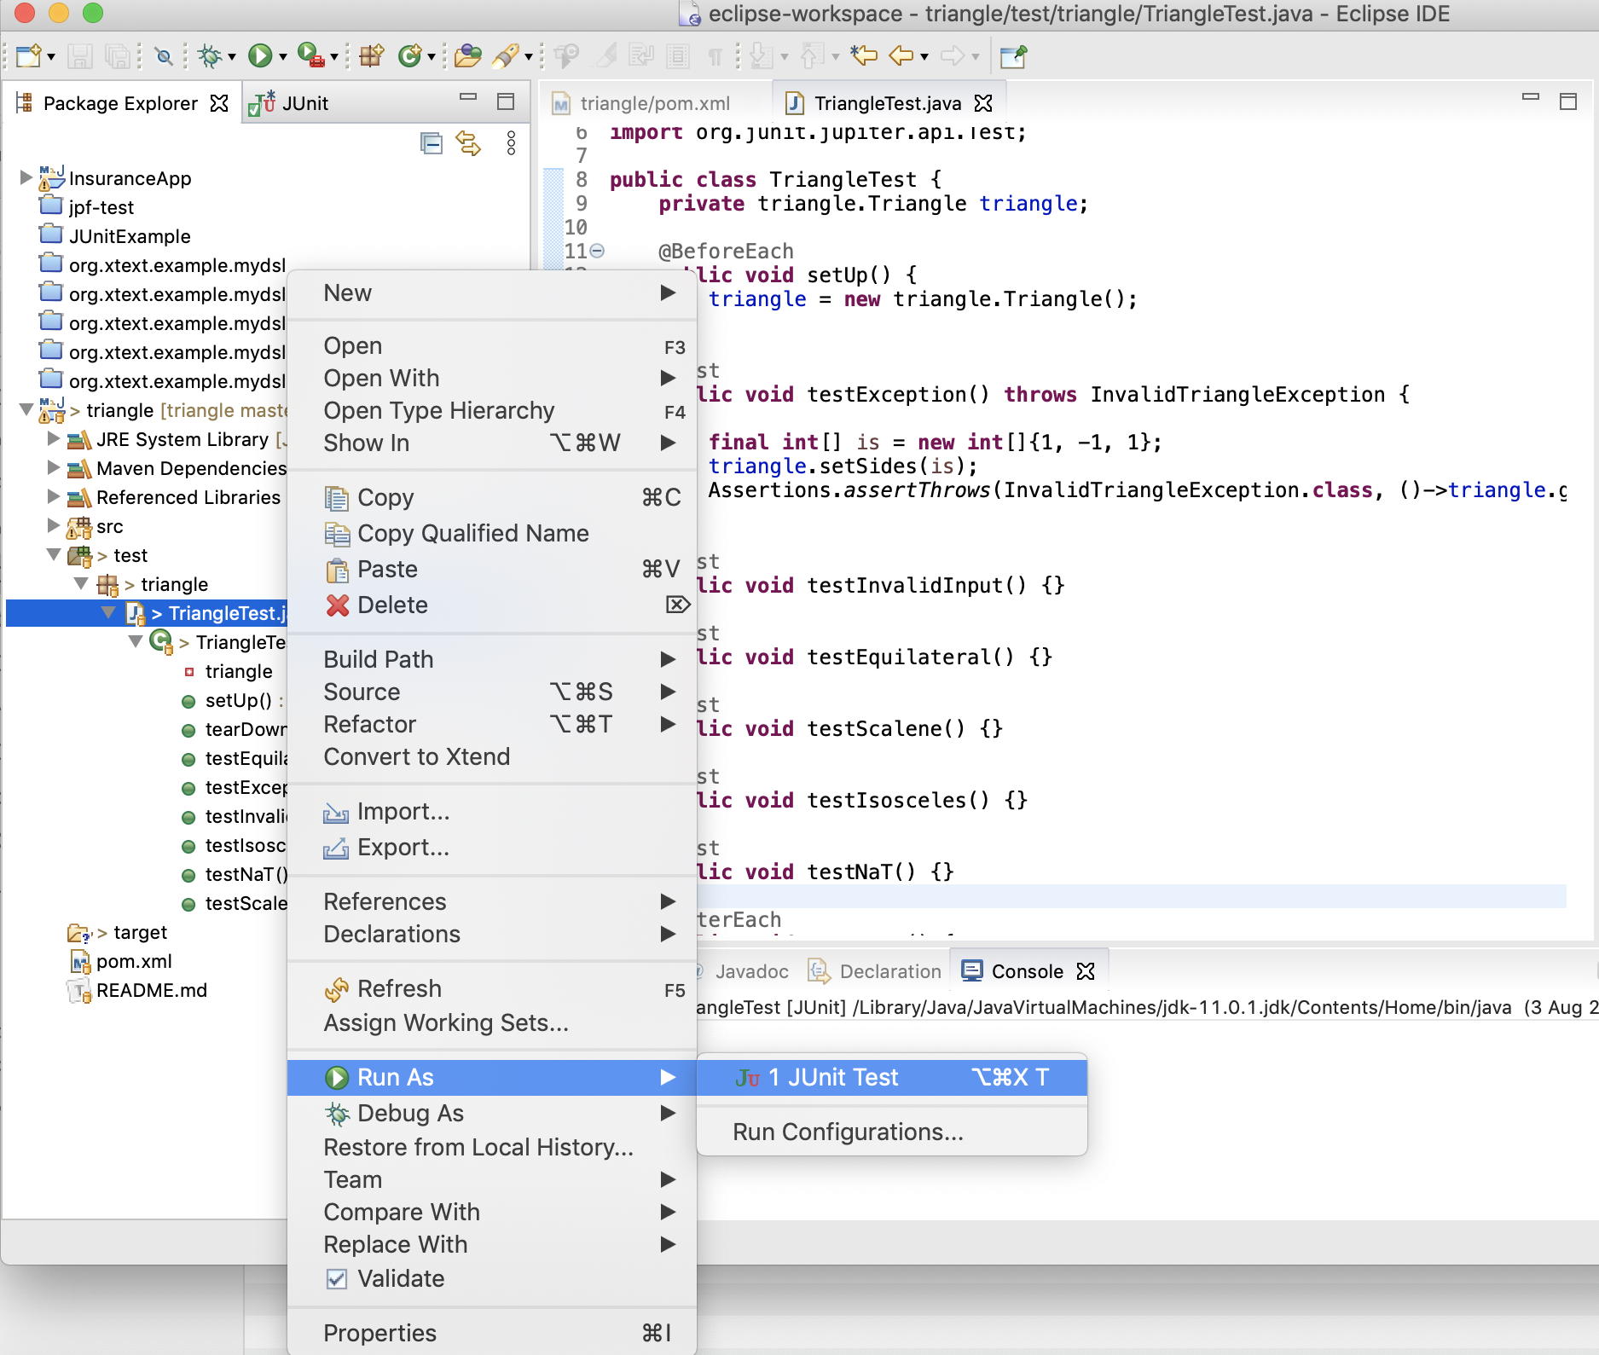The image size is (1599, 1355).
Task: Close the TriangleTest.java editor tab
Action: tap(983, 103)
